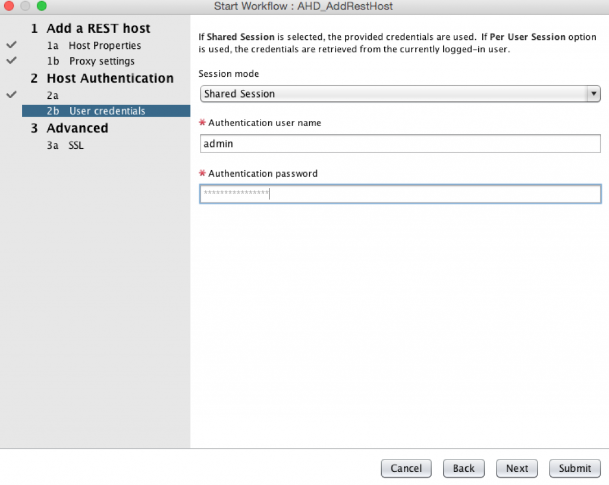Click the checkmark icon beside Proxy settings
Screen dimensions: 609x485
point(11,61)
